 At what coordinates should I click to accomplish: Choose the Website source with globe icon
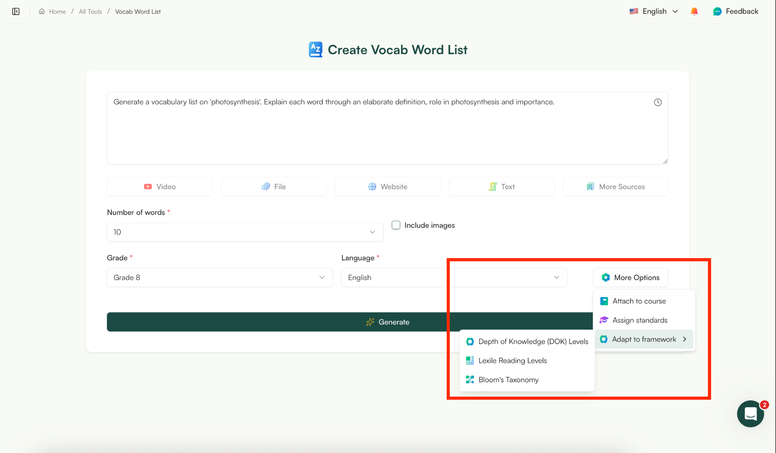[387, 186]
